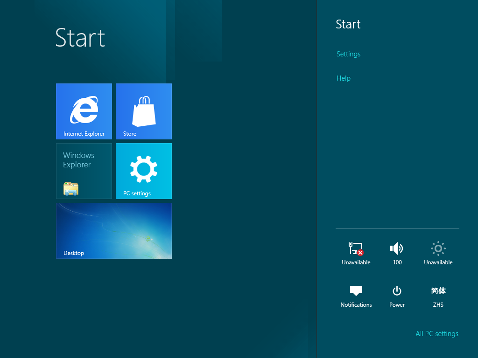This screenshot has width=478, height=358.
Task: Open the PC settings gear tile
Action: click(144, 171)
